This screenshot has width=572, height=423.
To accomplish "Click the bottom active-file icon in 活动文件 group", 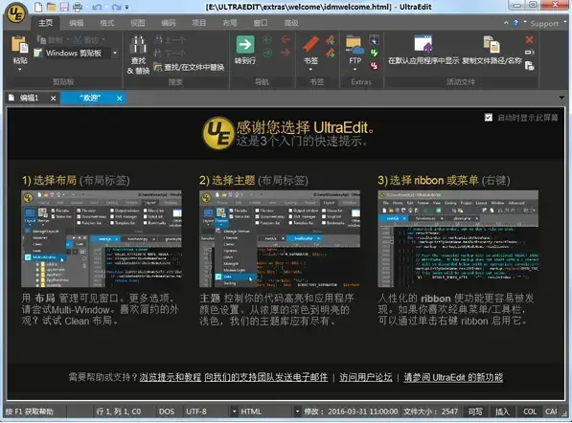I will coord(529,66).
